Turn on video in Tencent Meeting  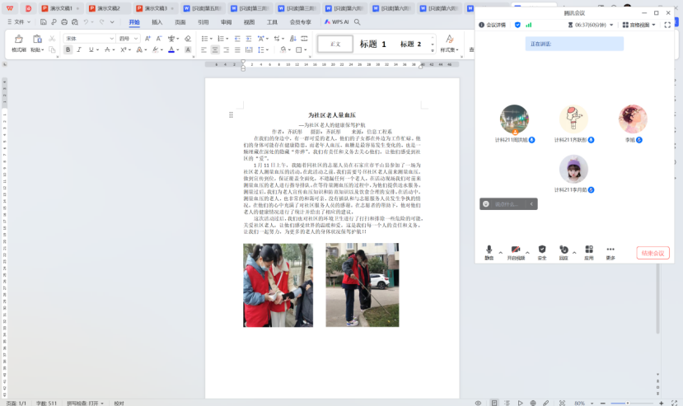(516, 250)
